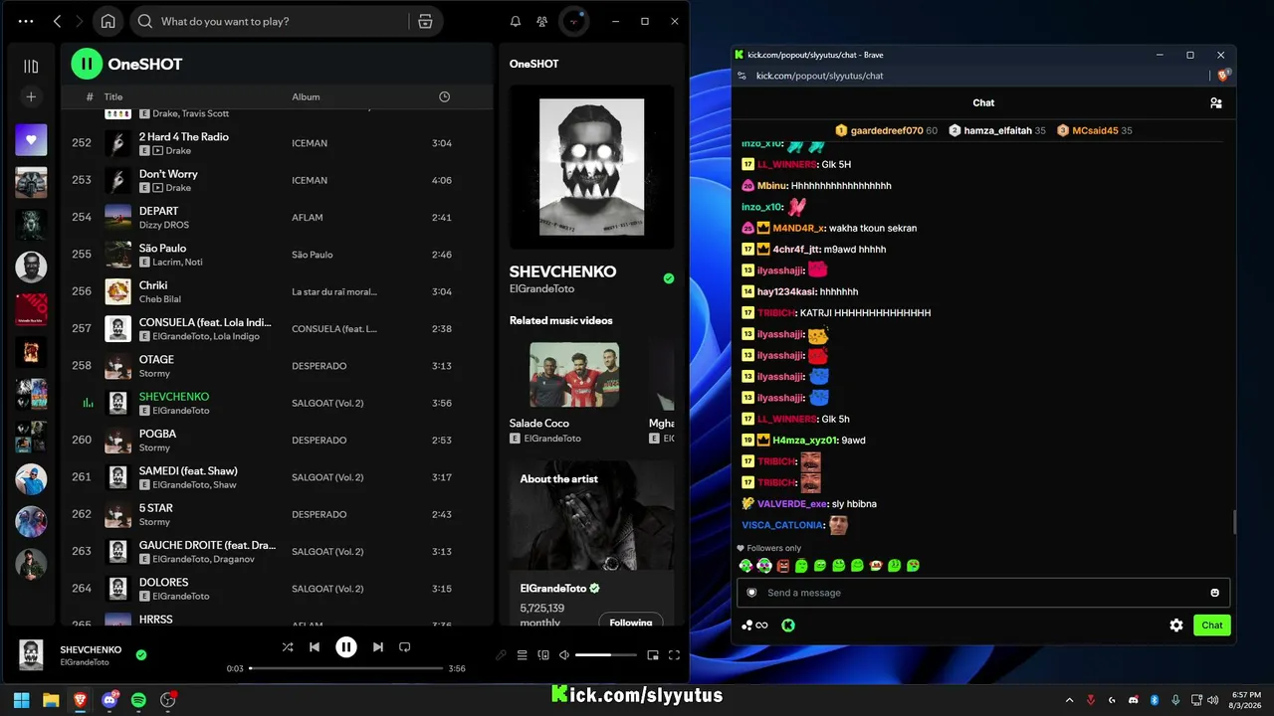Sort the playlist by Title column
This screenshot has width=1274, height=716.
coord(113,96)
